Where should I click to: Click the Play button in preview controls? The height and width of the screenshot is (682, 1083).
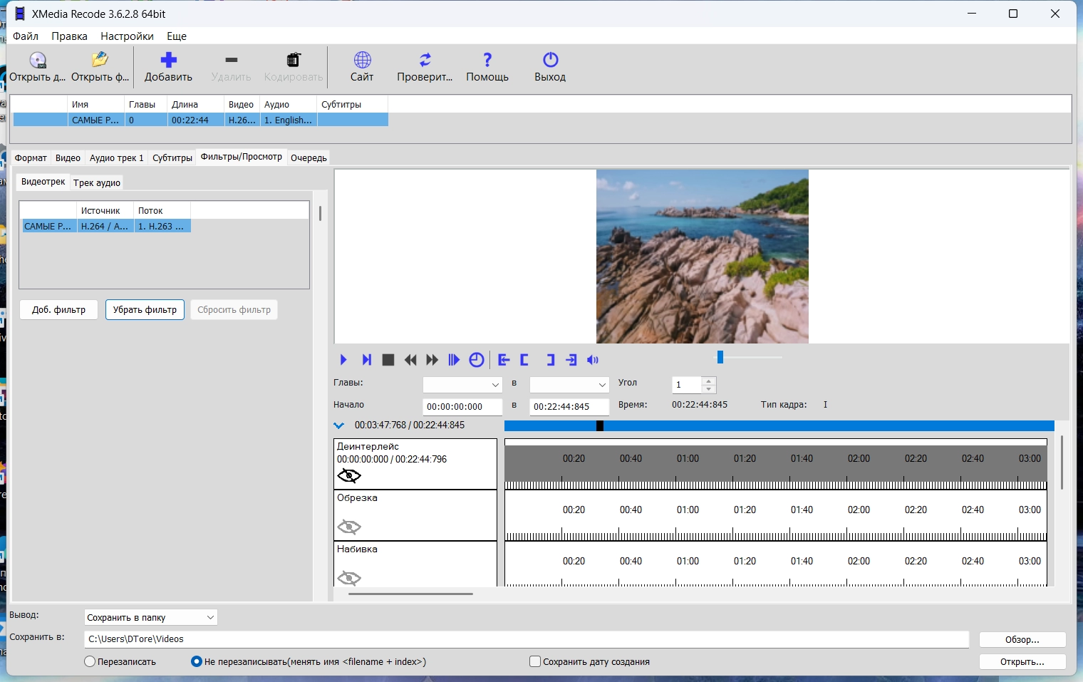[343, 360]
